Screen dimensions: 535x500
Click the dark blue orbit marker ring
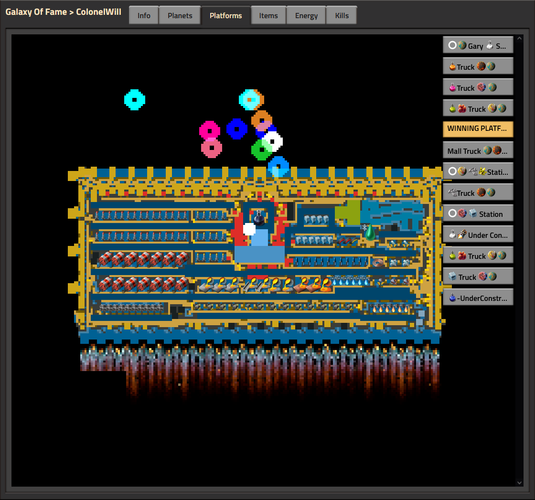(237, 129)
